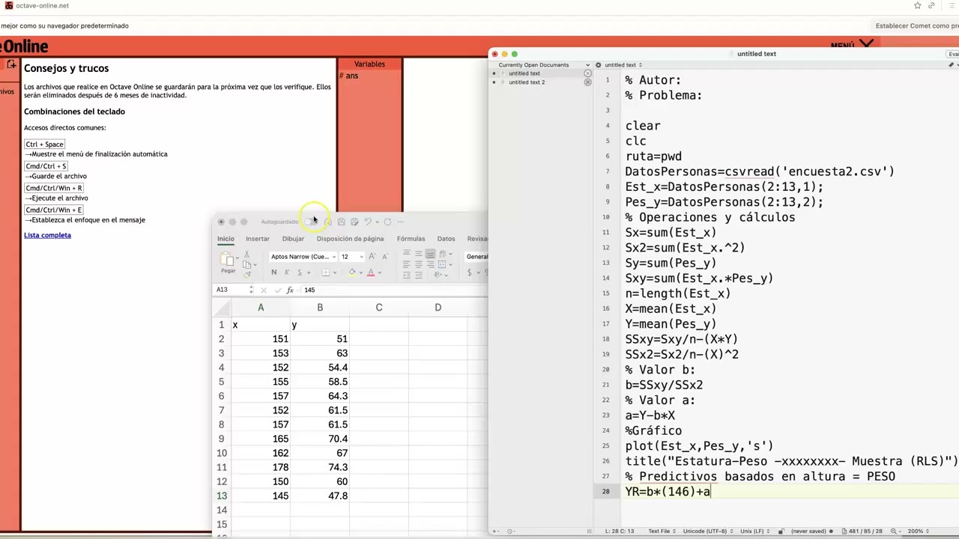The height and width of the screenshot is (539, 959).
Task: Open the Lista completa link
Action: tap(47, 235)
